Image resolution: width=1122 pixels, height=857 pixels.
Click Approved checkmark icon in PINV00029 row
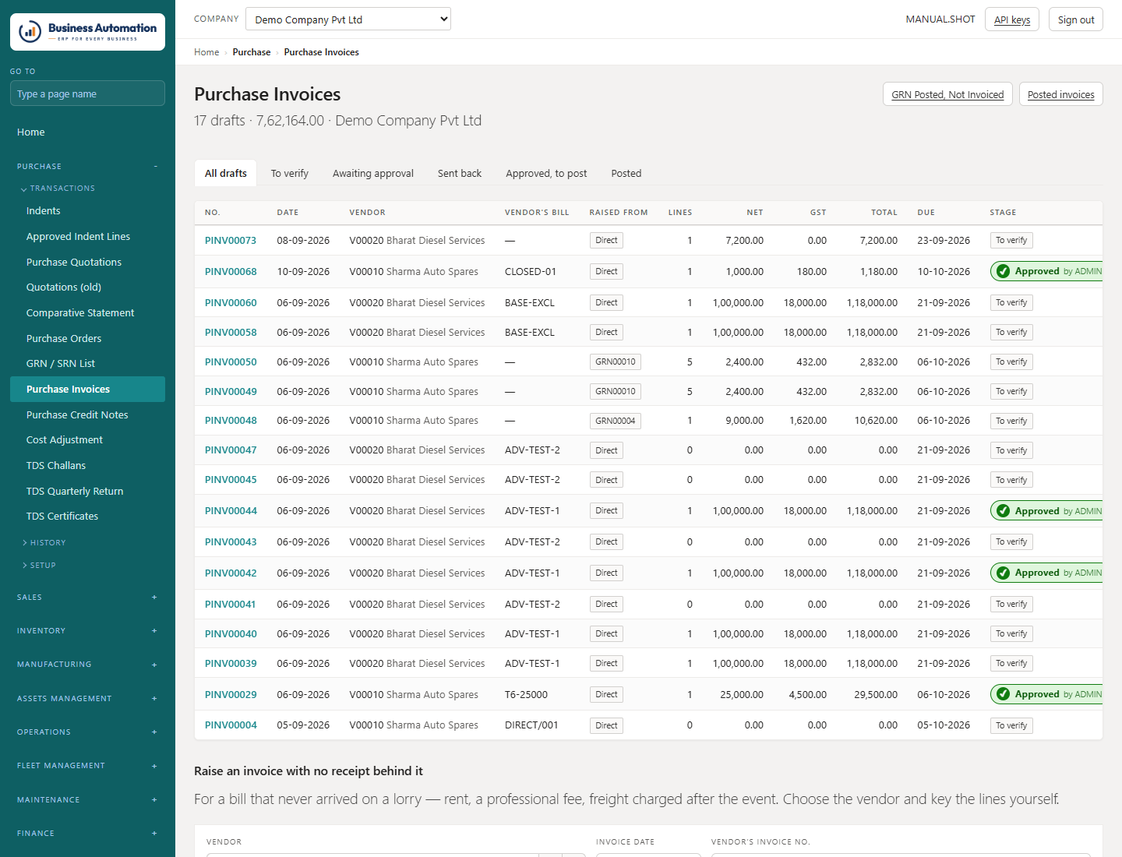tap(1004, 694)
